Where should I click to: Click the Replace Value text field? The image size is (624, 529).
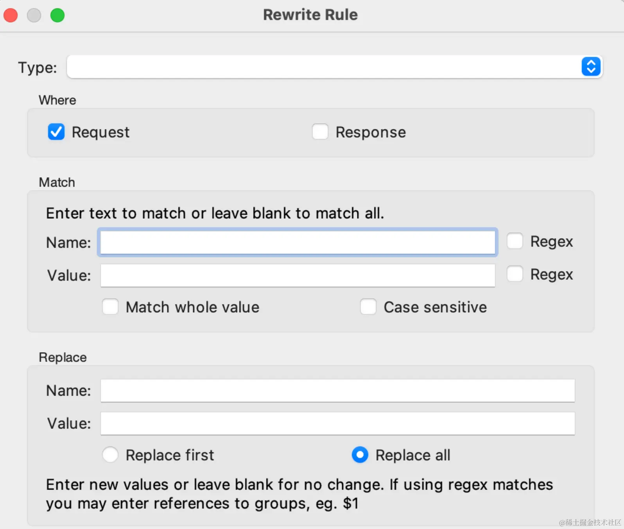(337, 423)
